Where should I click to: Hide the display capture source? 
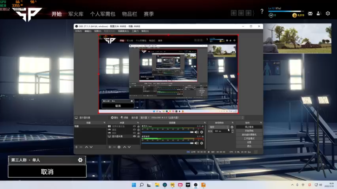134,136
